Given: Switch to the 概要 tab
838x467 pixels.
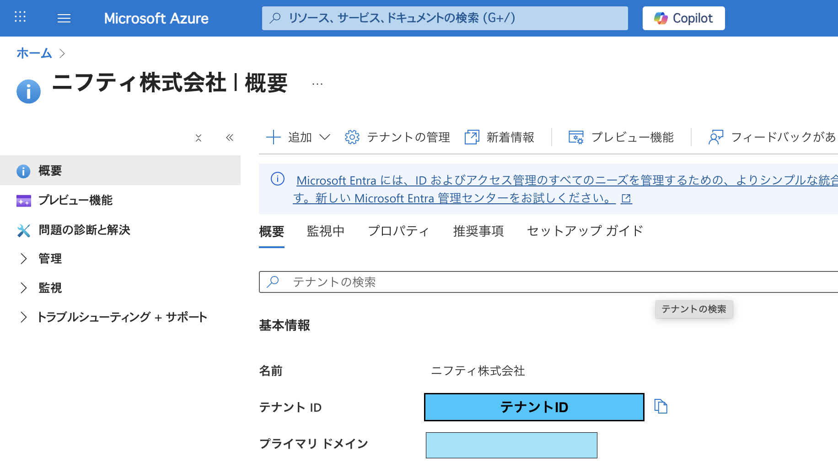Looking at the screenshot, I should (x=272, y=232).
